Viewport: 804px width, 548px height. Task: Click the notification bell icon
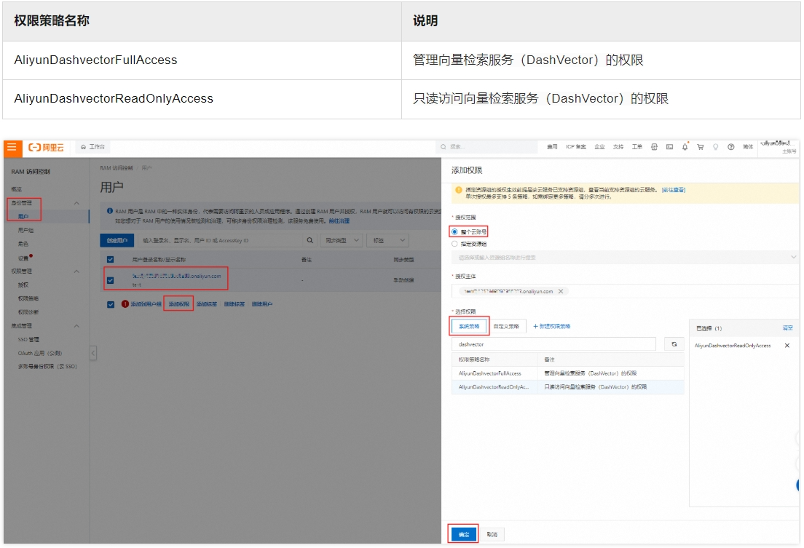[685, 147]
